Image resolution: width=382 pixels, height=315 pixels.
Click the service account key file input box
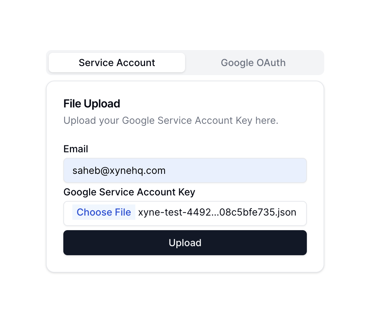pos(185,213)
